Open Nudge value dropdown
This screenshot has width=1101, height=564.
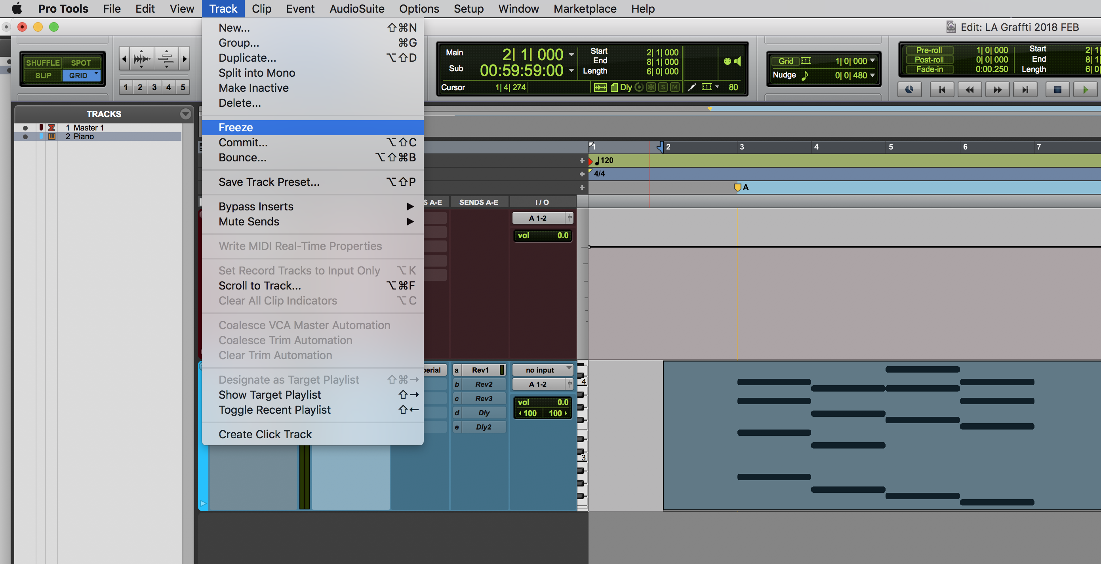pyautogui.click(x=872, y=75)
